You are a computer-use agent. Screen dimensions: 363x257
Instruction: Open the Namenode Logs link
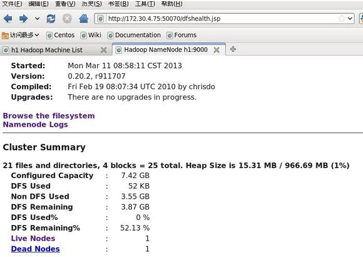pyautogui.click(x=36, y=125)
